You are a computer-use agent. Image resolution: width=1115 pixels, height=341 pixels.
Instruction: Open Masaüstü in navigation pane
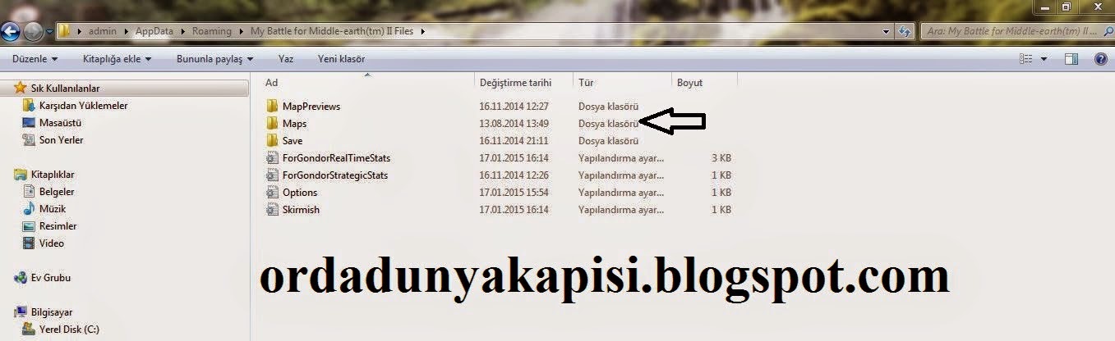(60, 123)
